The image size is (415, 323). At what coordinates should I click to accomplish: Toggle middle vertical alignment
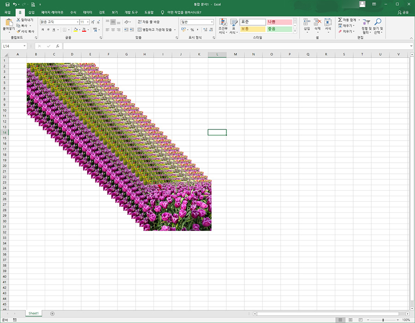pos(113,22)
